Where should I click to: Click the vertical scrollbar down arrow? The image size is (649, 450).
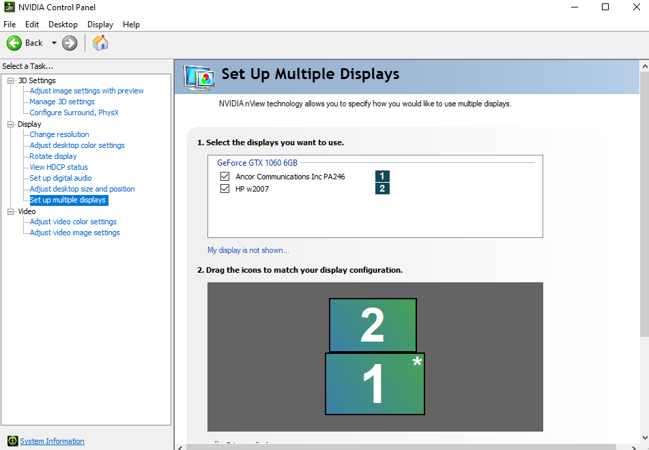coord(644,438)
